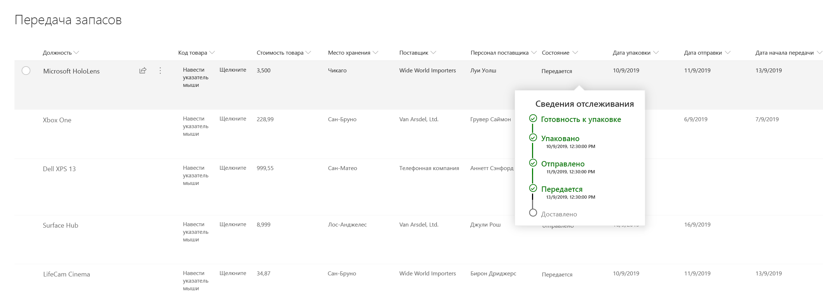Click Навести указатель мыши in HoloLens row
Image resolution: width=823 pixels, height=300 pixels.
[x=195, y=77]
